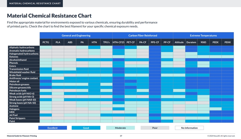This screenshot has height=139, width=241.
Task: Click the Motor oil row label
Action: tap(14, 81)
